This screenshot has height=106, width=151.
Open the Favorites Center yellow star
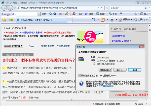(5, 20)
